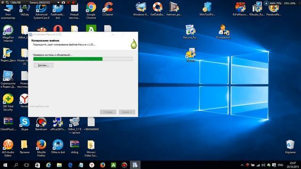Open Task View on taskbar
The width and height of the screenshot is (301, 169).
[26, 165]
